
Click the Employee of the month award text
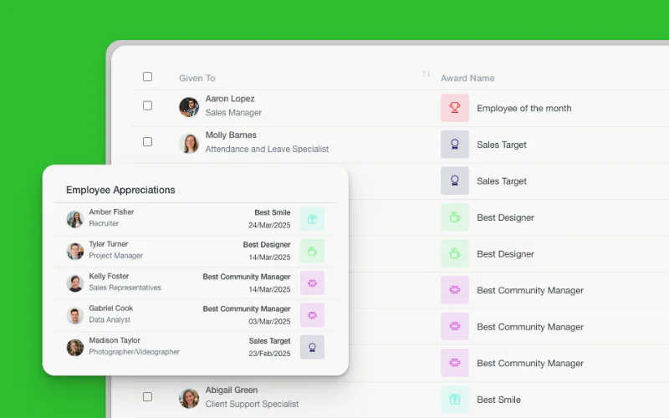[x=524, y=109]
